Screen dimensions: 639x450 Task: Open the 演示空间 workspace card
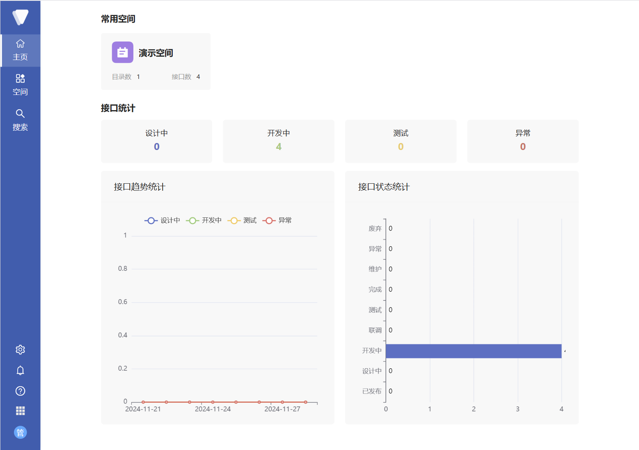coord(156,62)
